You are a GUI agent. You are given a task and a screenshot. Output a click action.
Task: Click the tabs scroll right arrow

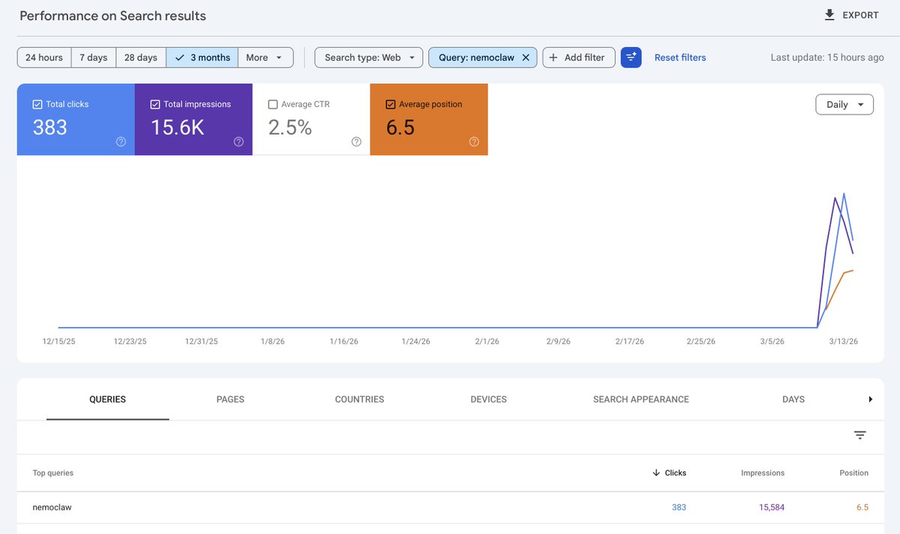click(x=871, y=399)
